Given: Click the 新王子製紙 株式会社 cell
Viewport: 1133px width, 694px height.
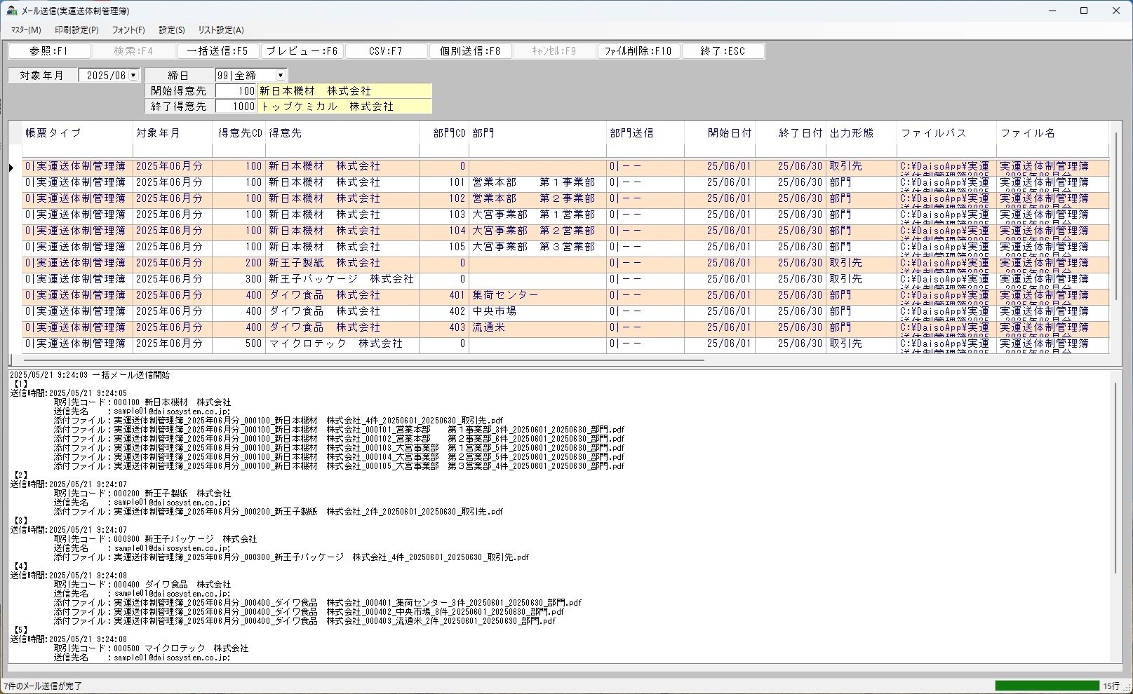Looking at the screenshot, I should click(x=342, y=264).
